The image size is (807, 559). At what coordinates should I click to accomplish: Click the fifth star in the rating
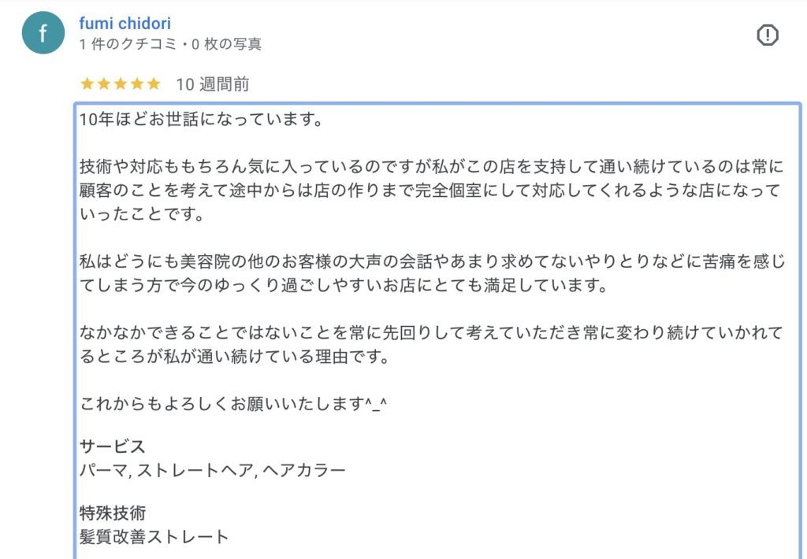tap(153, 83)
